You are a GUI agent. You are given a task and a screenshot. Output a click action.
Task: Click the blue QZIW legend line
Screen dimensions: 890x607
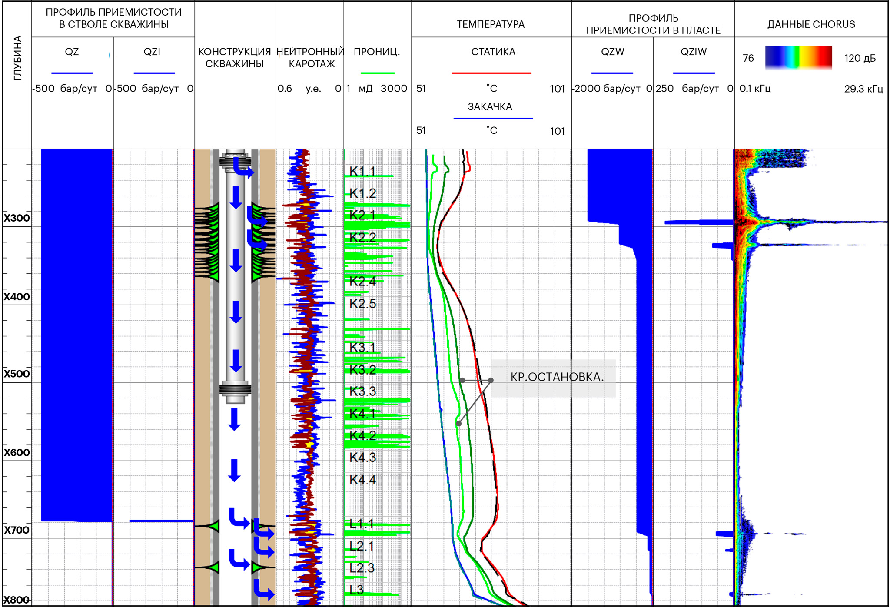pyautogui.click(x=694, y=73)
